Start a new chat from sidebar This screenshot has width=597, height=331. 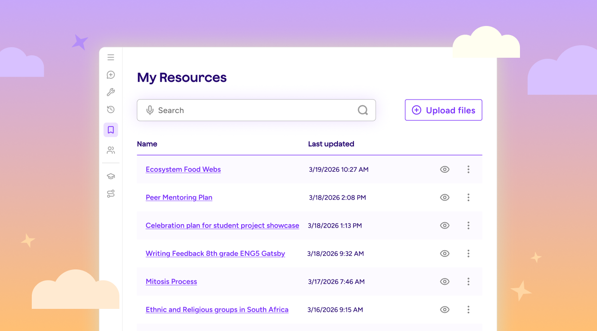(111, 75)
